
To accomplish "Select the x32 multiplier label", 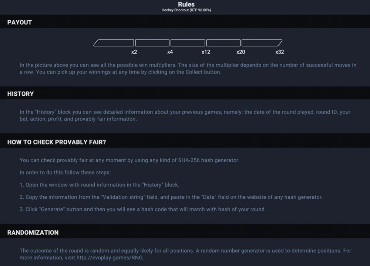I will pos(280,52).
